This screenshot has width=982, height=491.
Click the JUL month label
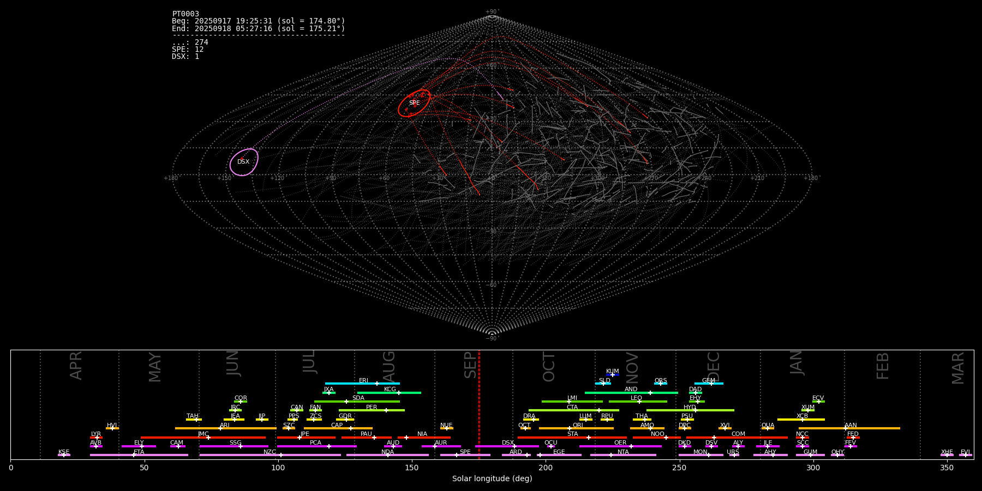tap(309, 362)
